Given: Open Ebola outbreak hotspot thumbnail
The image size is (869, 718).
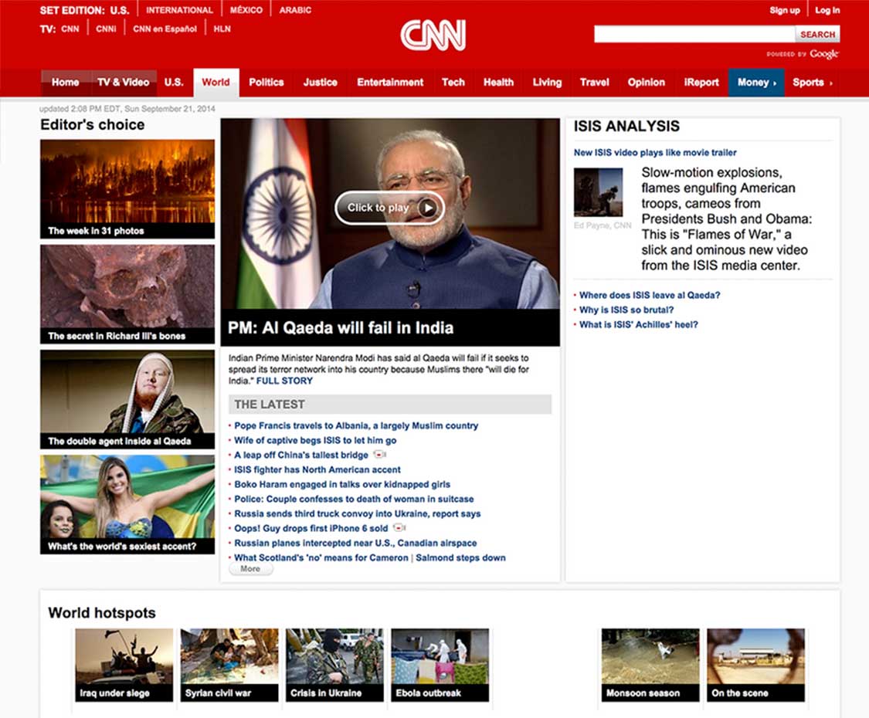Looking at the screenshot, I should [440, 664].
